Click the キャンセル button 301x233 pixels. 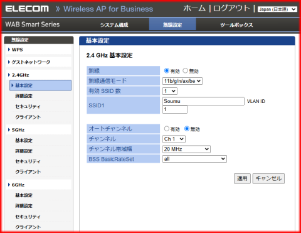point(268,178)
